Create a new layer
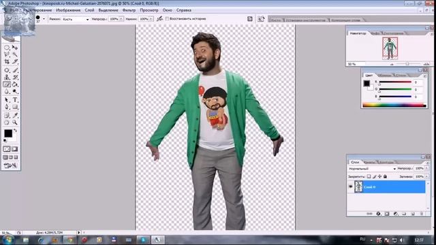Screen dimensions: 436x245 (413, 214)
